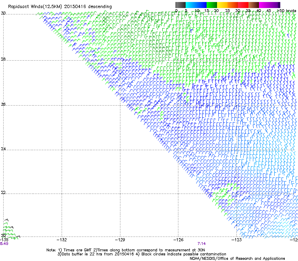Click the gray 0-5 knots legend swatch
The width and height of the screenshot is (298, 261).
point(180,5)
